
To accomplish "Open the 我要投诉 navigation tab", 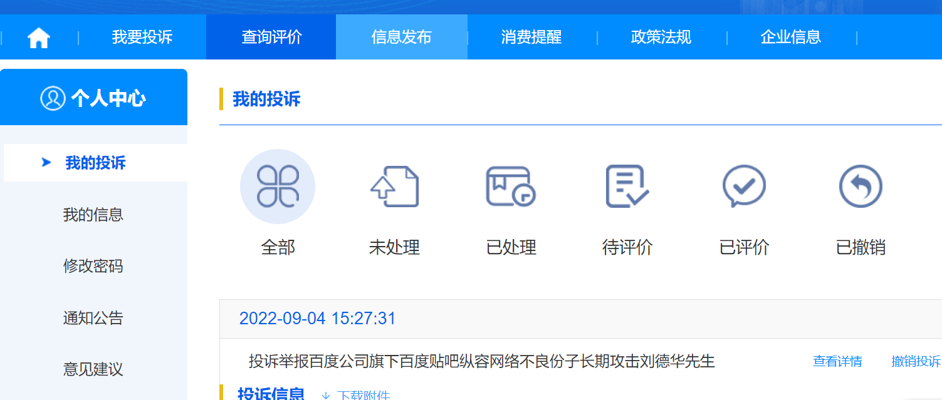I will click(x=142, y=37).
